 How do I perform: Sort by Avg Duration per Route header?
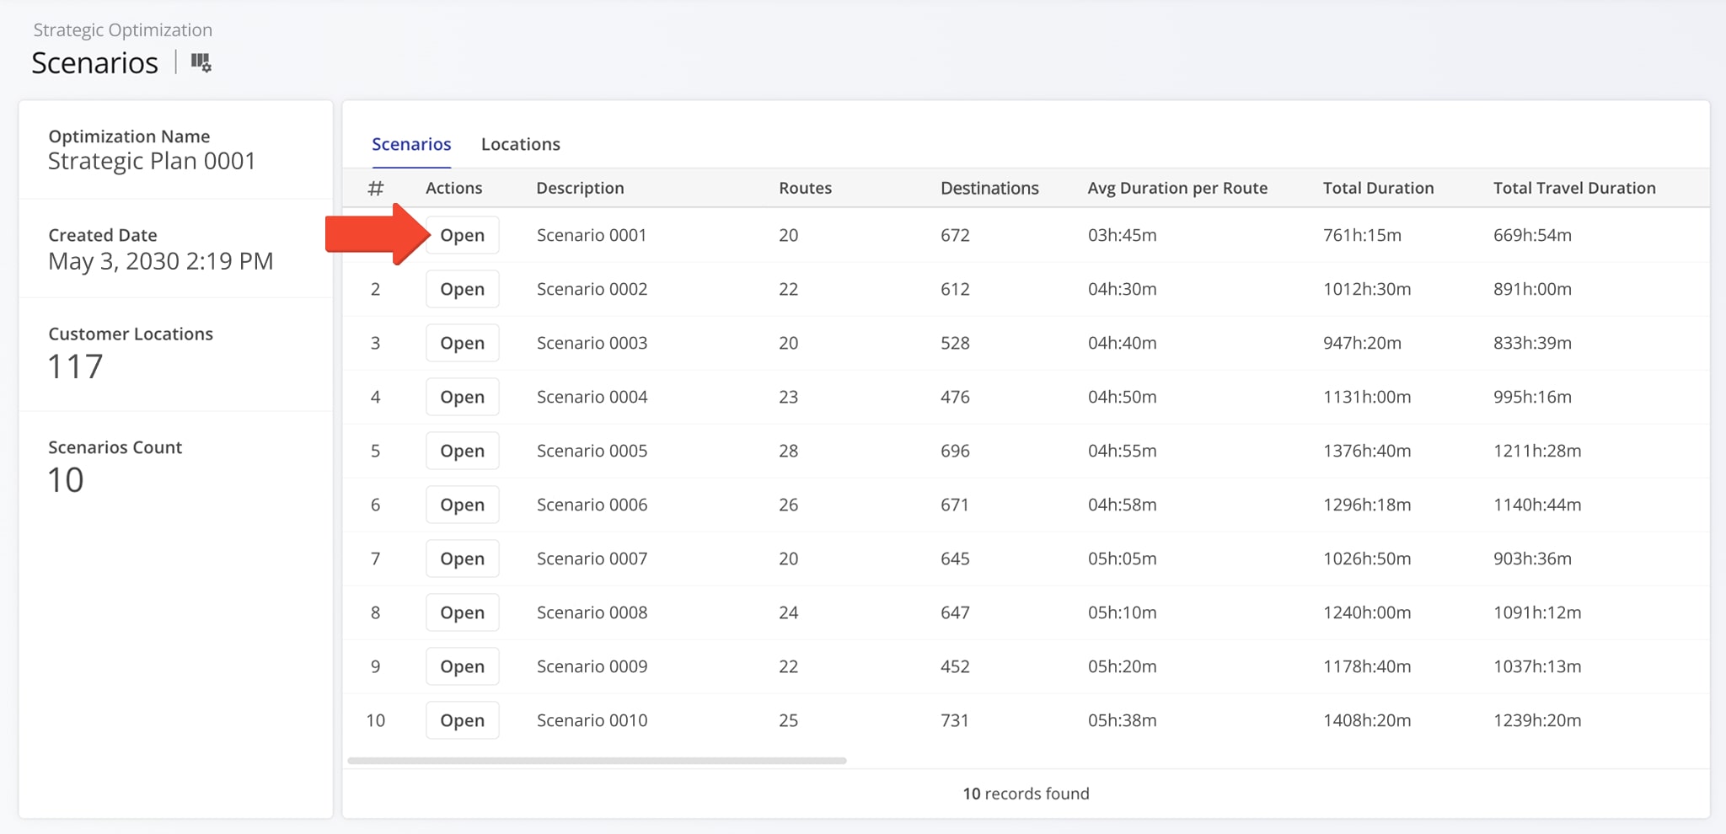tap(1177, 188)
